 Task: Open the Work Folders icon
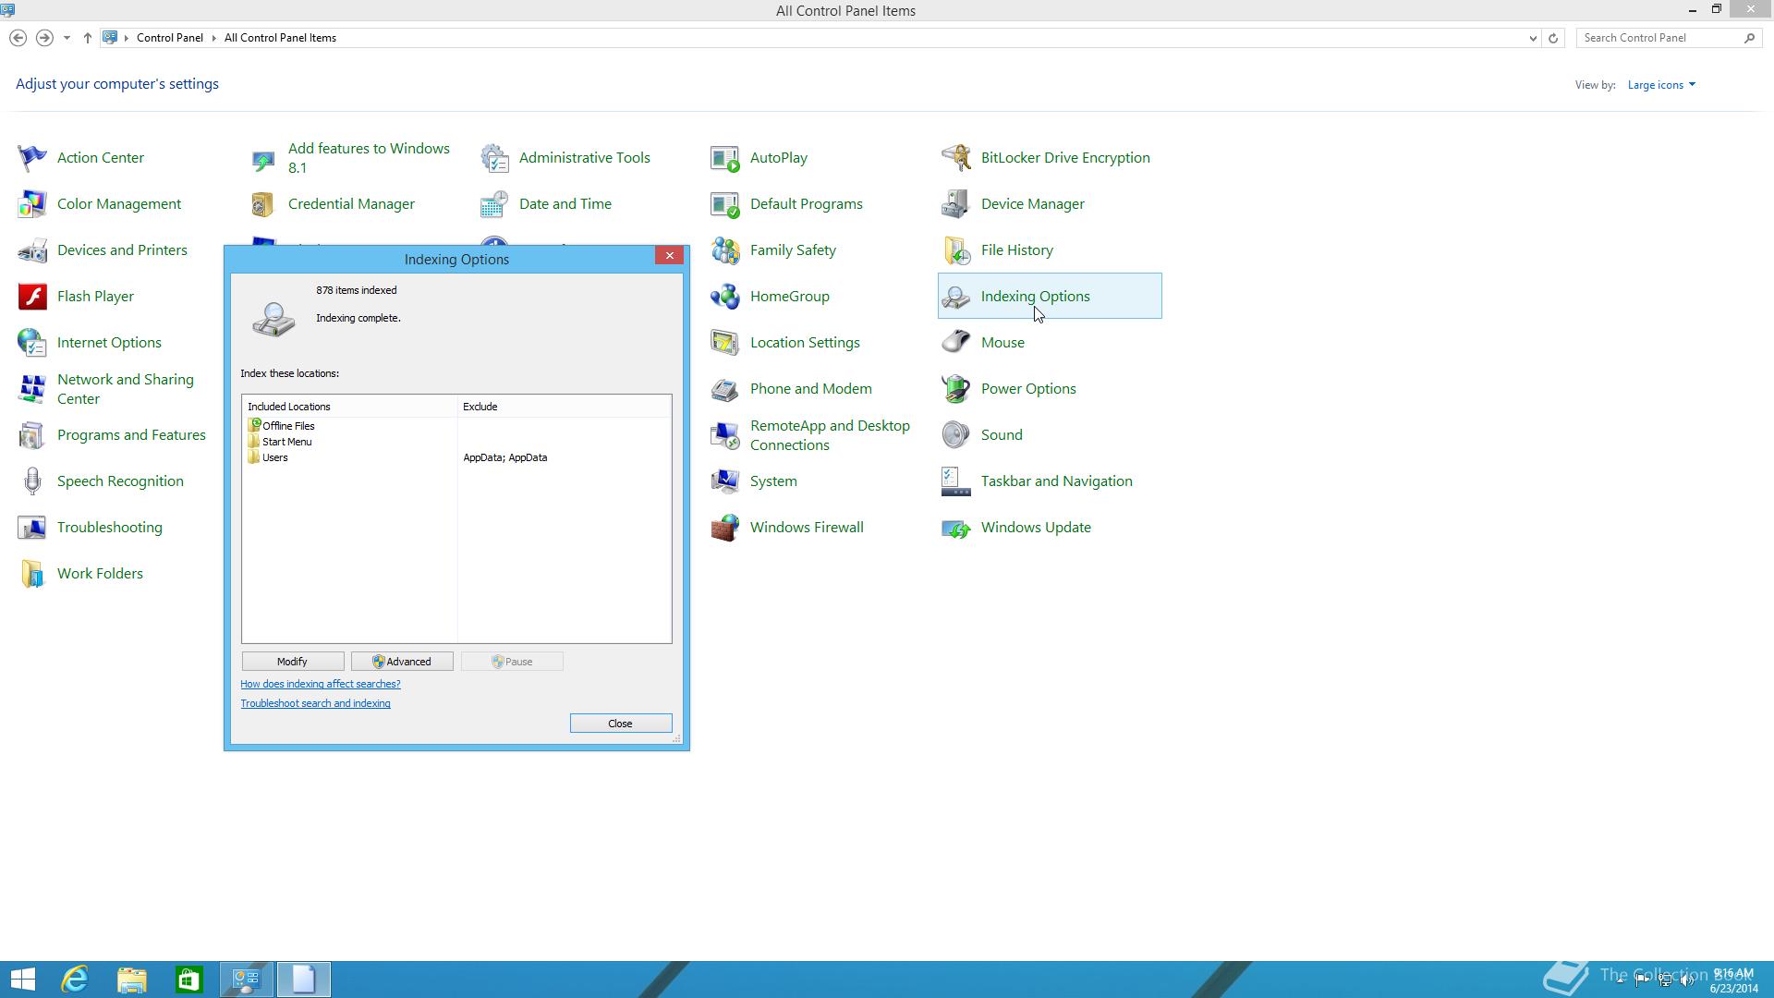pyautogui.click(x=32, y=574)
